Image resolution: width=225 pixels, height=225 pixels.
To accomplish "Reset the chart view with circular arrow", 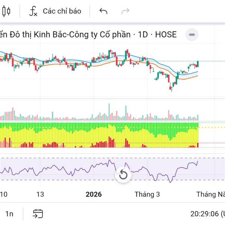I will pos(123,175).
